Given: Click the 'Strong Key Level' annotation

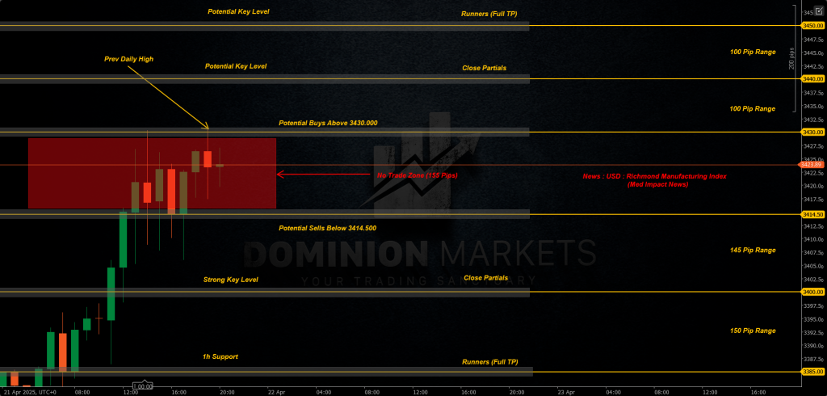Looking at the screenshot, I should pos(231,280).
